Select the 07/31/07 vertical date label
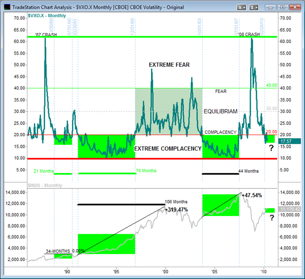305x279 pixels. (237, 27)
